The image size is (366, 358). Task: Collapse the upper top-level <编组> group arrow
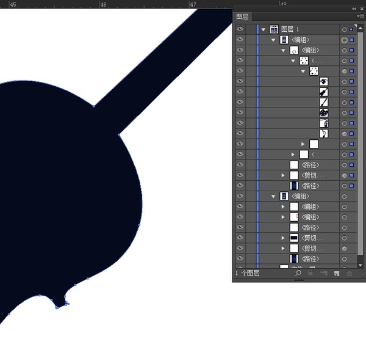[x=273, y=40]
